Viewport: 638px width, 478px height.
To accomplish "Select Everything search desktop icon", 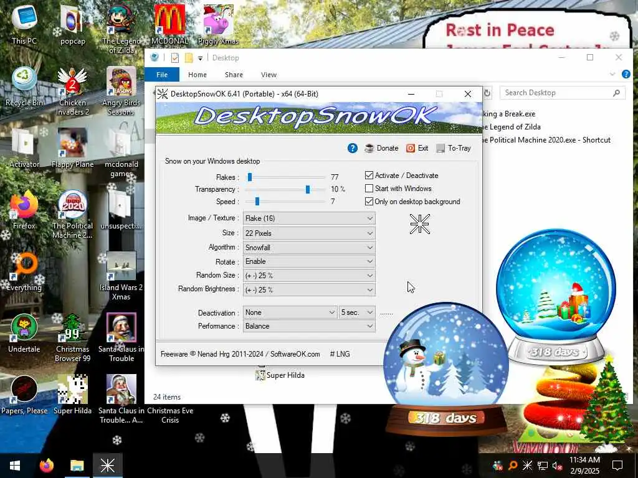I will pyautogui.click(x=24, y=271).
